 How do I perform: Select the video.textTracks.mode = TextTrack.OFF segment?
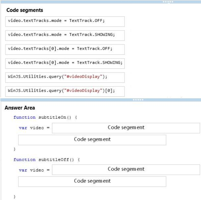coord(65,22)
